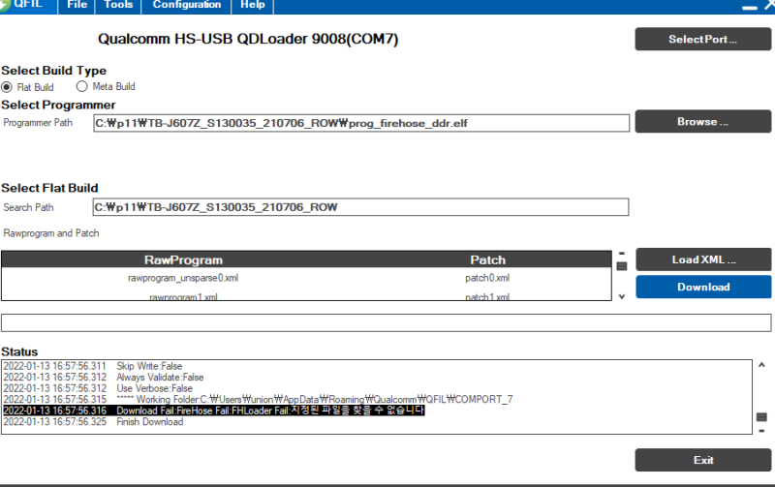Open the Tools menu
Viewport: 775px width, 487px height.
tap(118, 5)
